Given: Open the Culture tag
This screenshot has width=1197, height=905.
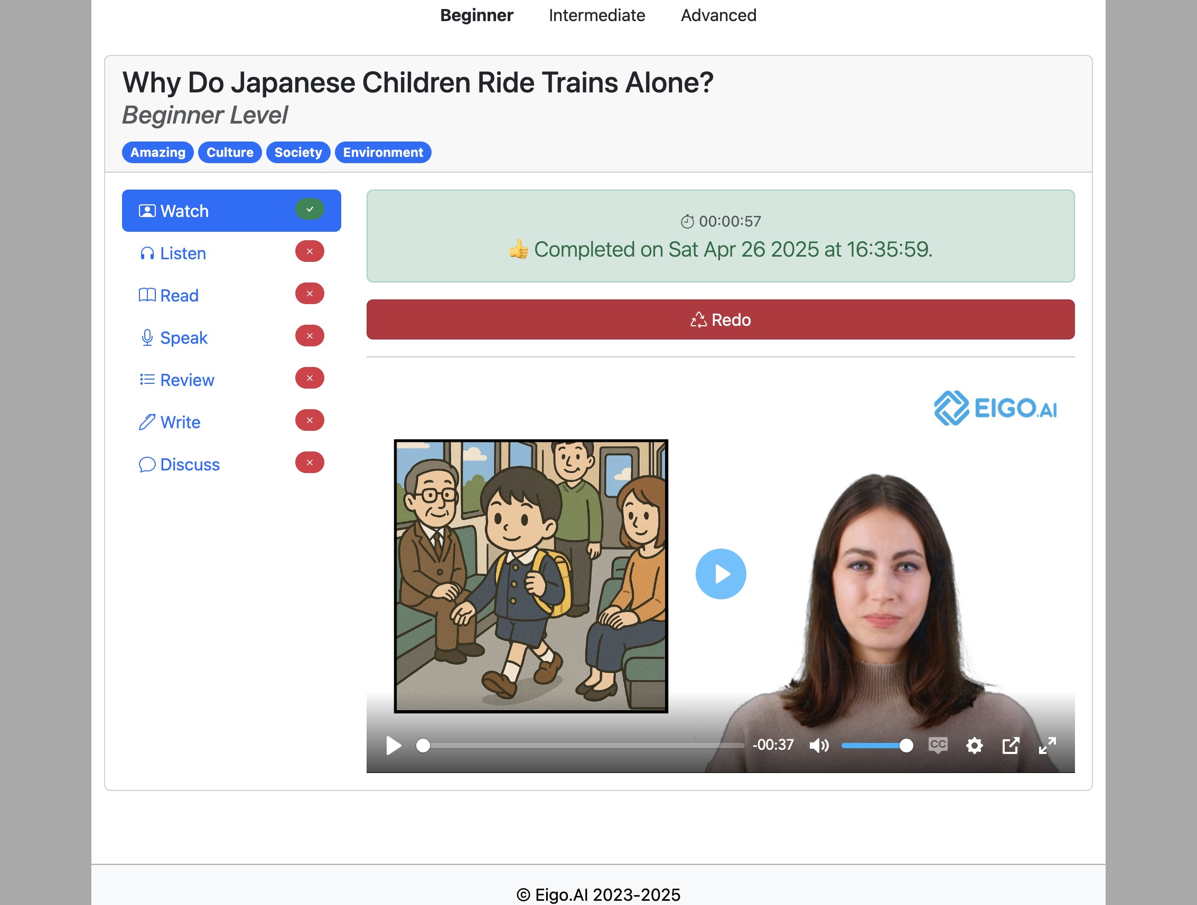Looking at the screenshot, I should tap(229, 152).
